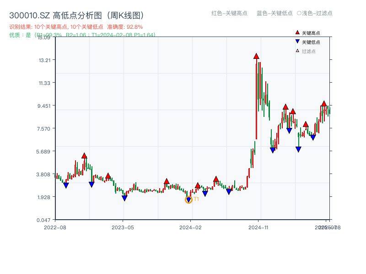The width and height of the screenshot is (366, 274).
Task: Click the blue key-low marker near 5.69 after the big peak
Action: coord(273,149)
